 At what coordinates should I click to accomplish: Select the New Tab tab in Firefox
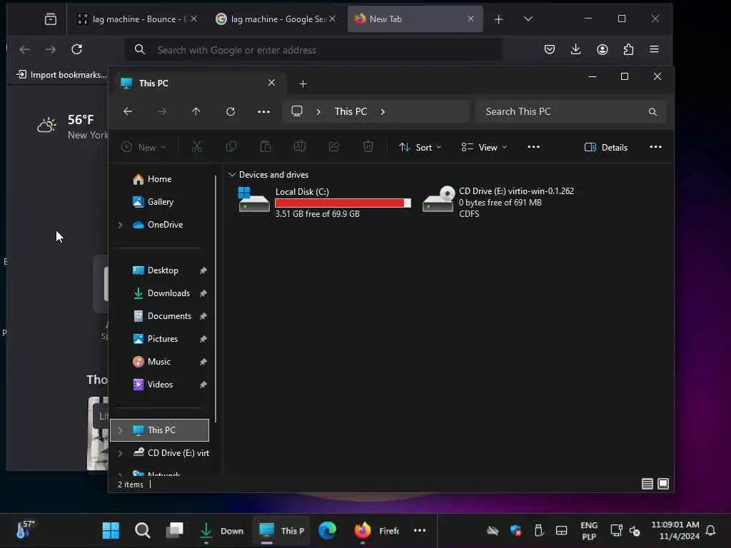(x=415, y=19)
